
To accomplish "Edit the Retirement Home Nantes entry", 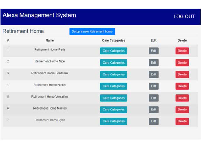I will (x=154, y=110).
